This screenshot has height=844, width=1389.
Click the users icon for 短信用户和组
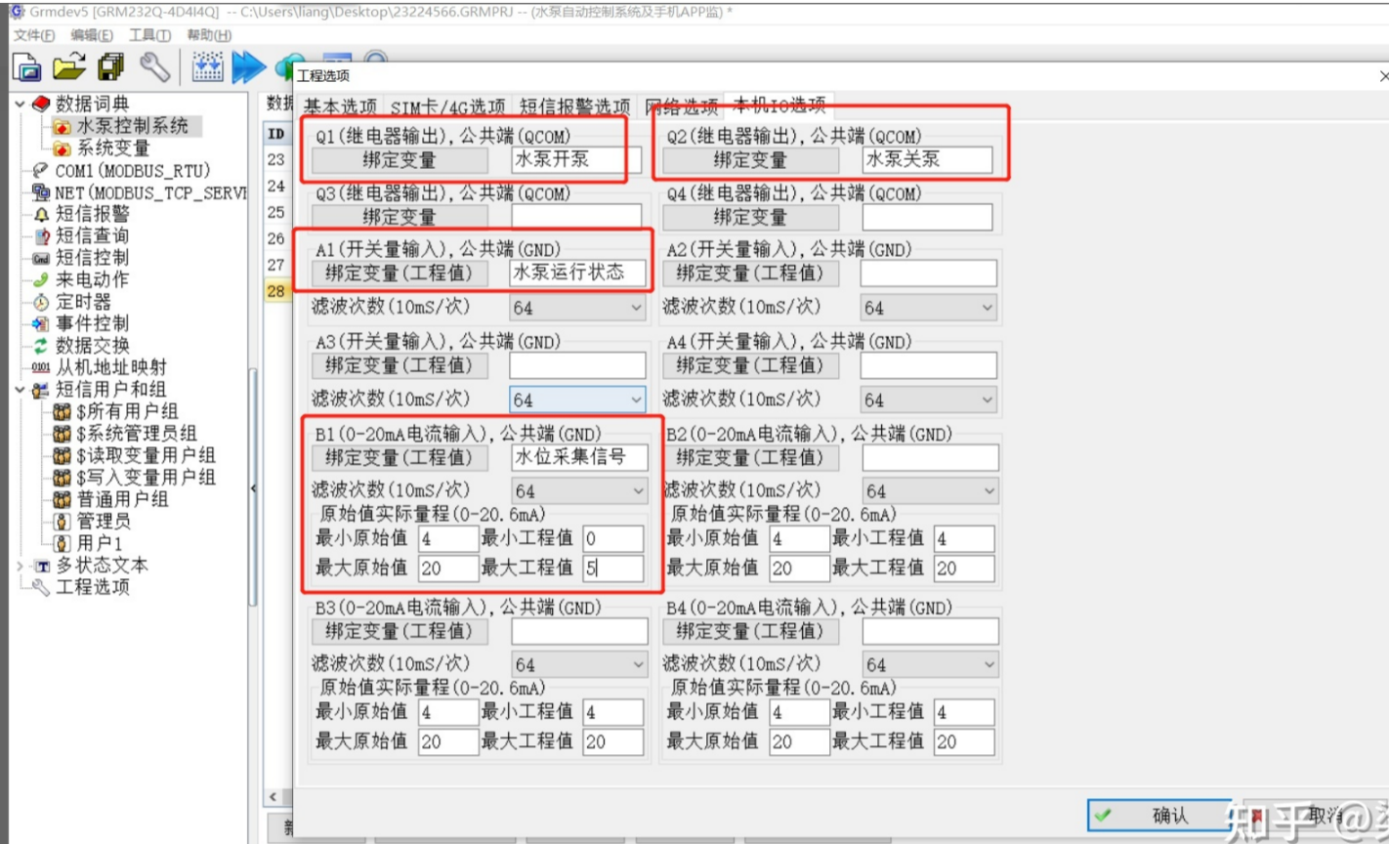[41, 390]
